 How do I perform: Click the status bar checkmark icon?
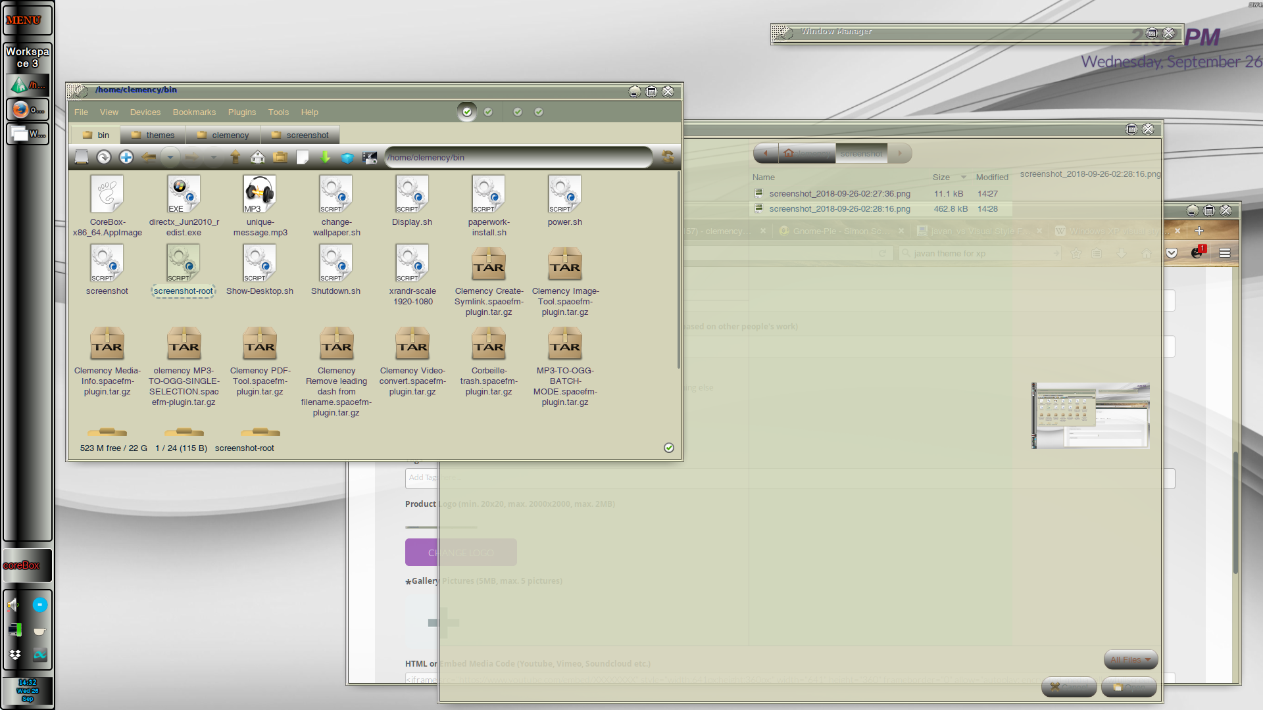click(x=669, y=448)
